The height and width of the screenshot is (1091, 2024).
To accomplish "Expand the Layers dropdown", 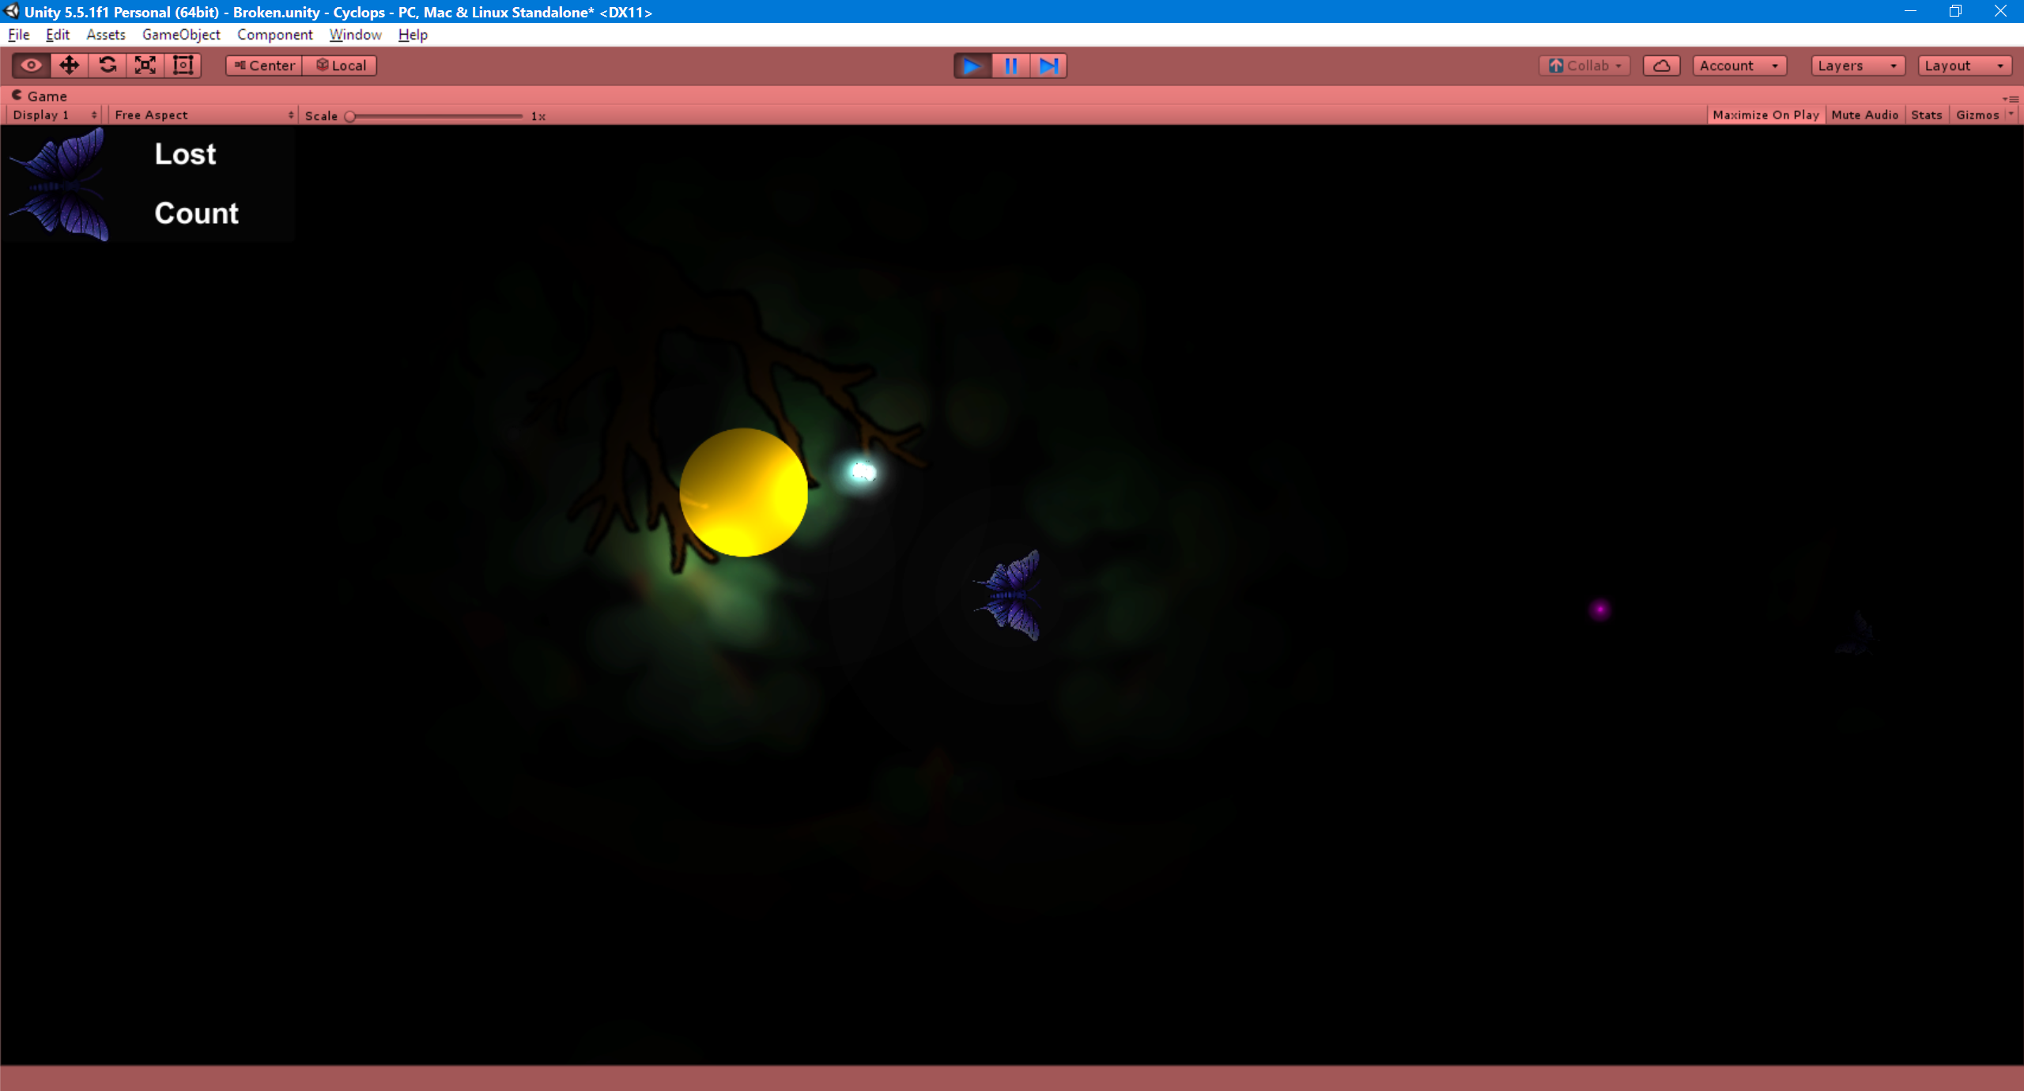I will click(1857, 66).
